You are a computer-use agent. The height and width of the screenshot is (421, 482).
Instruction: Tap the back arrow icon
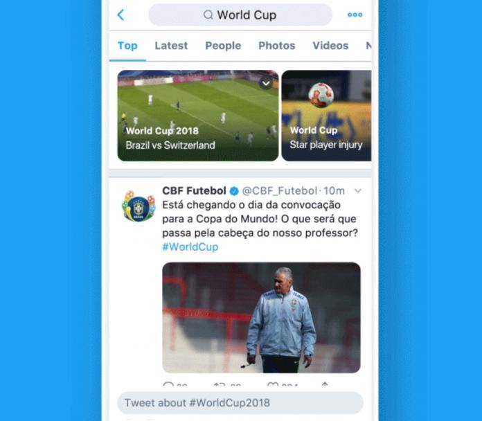pyautogui.click(x=120, y=15)
